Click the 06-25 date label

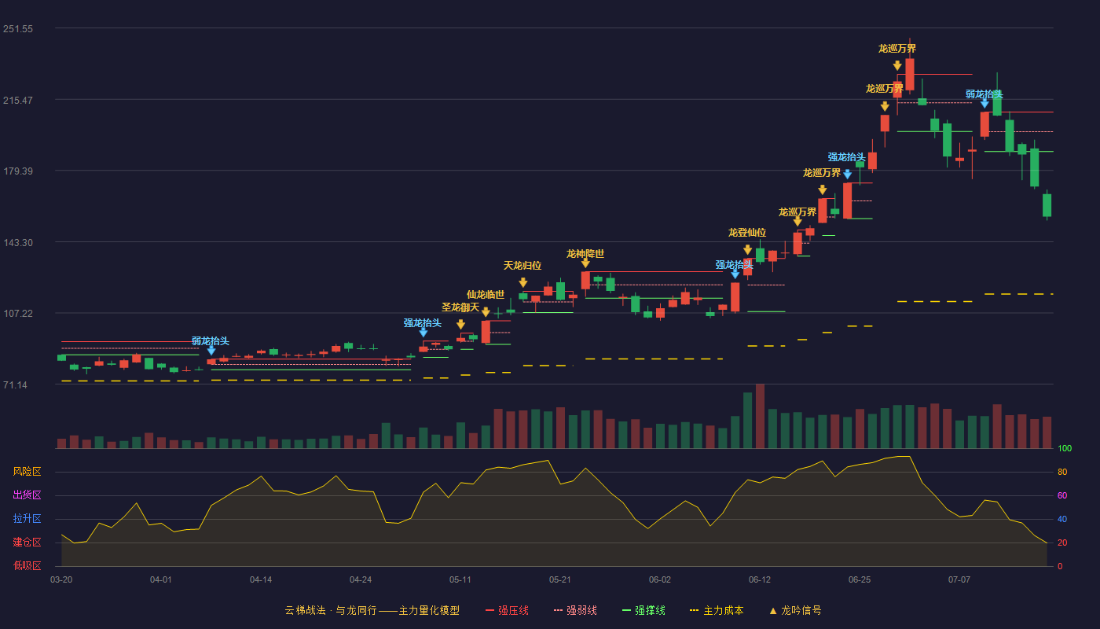(x=860, y=579)
